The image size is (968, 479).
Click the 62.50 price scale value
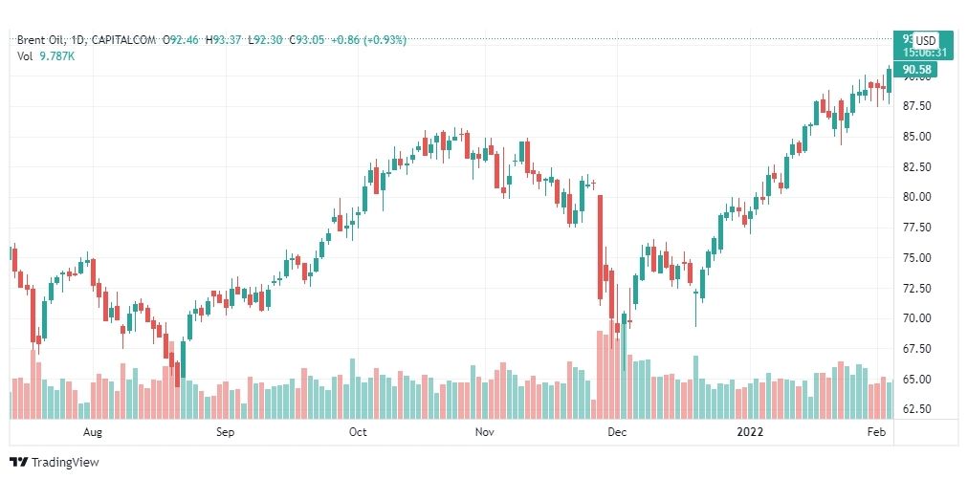[916, 408]
